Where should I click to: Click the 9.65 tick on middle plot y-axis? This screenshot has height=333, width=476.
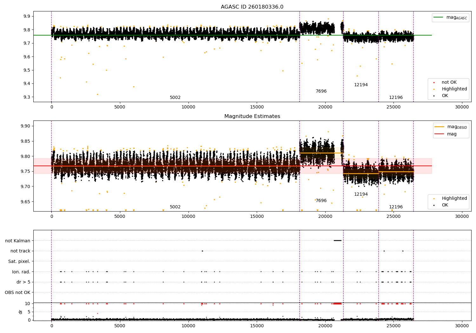click(x=26, y=202)
